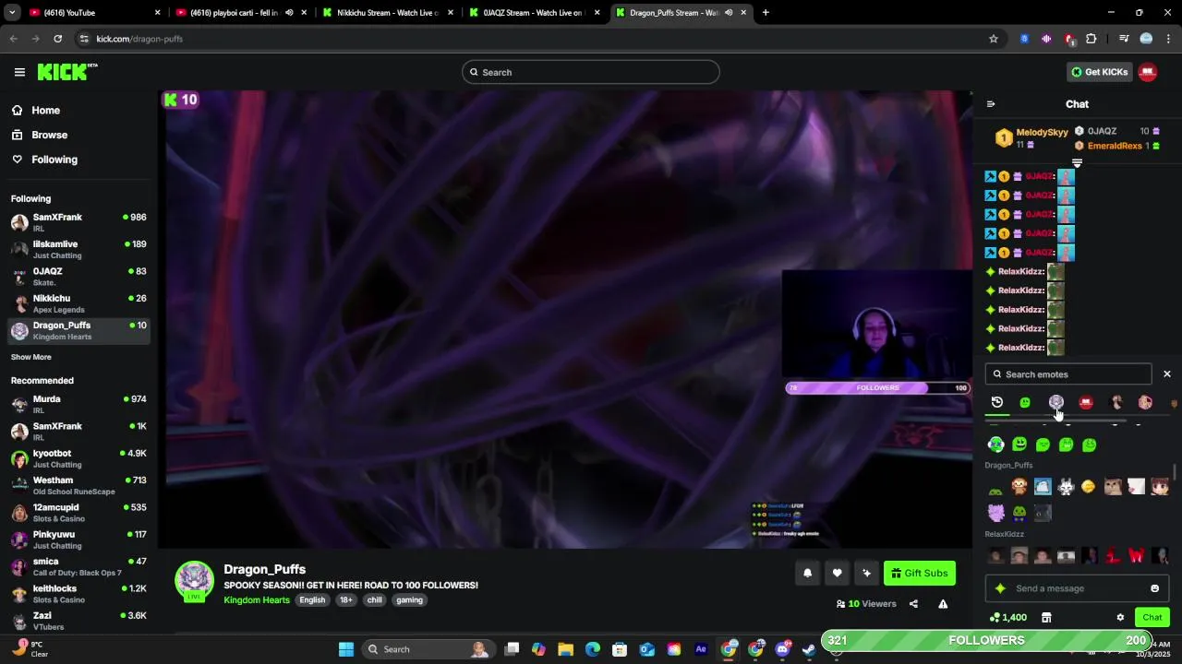Mute the Dragon_Puffs browser tab audio icon
Viewport: 1182px width, 664px height.
tap(729, 13)
